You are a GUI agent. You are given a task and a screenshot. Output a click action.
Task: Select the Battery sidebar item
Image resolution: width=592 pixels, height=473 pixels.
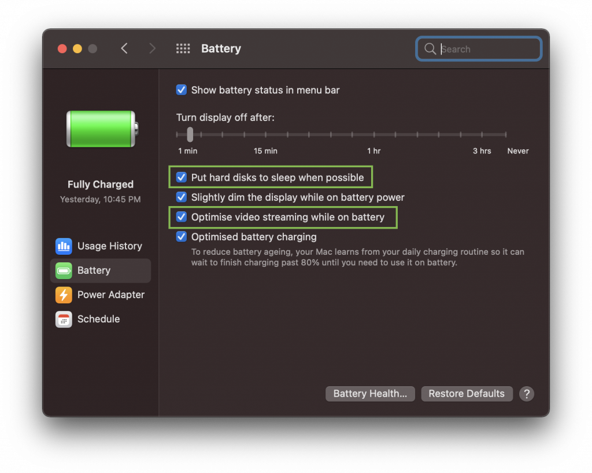[x=101, y=271]
